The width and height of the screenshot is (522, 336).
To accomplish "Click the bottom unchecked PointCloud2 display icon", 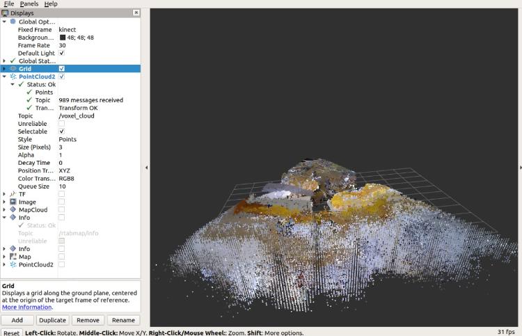I will point(13,264).
